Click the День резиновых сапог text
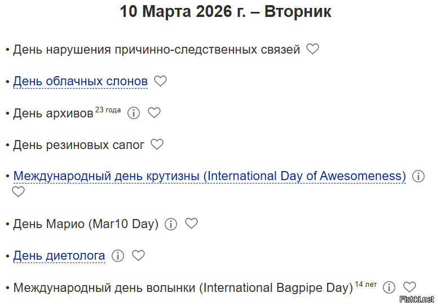 pos(79,145)
